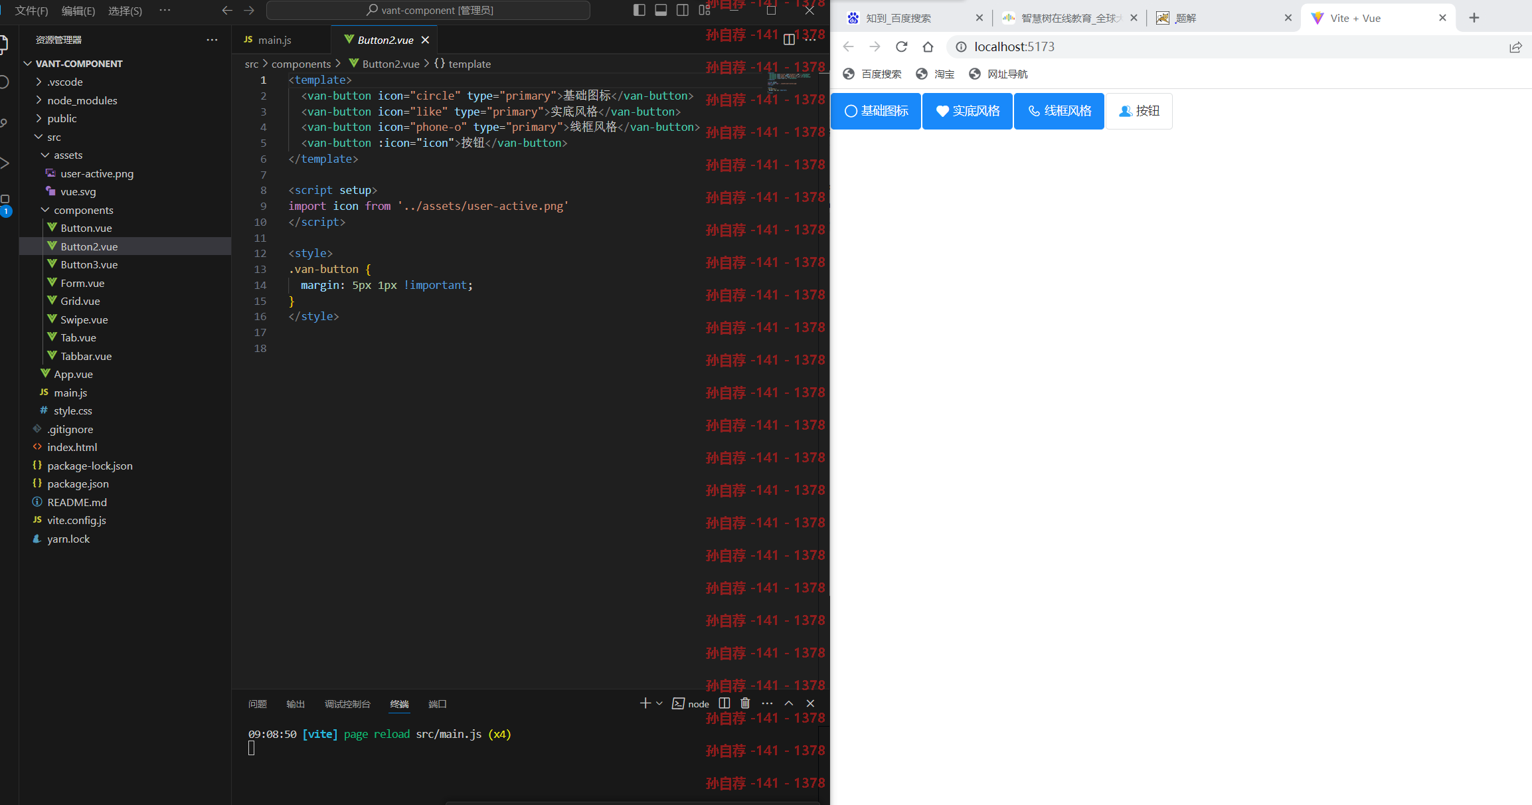Split the editor to the right
The image size is (1532, 805).
pos(789,40)
